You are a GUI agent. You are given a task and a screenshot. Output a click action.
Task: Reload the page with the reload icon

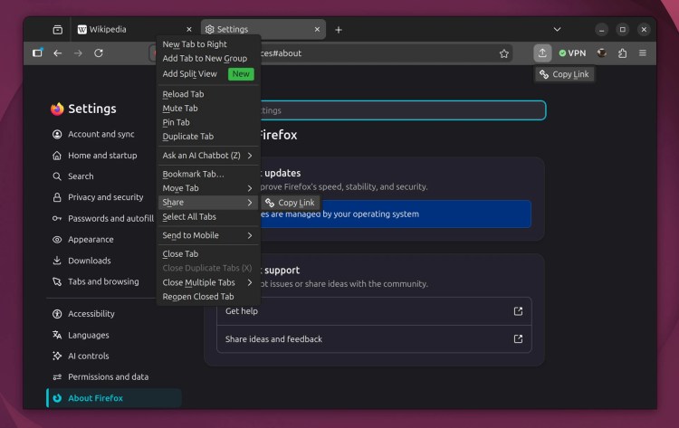(99, 52)
